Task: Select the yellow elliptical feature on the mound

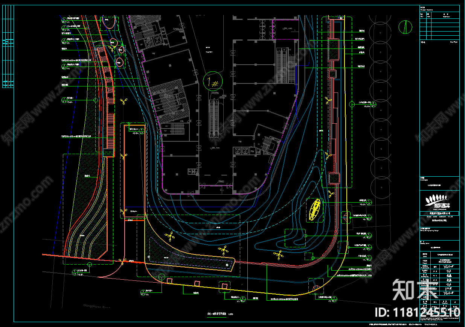Action: coord(316,209)
